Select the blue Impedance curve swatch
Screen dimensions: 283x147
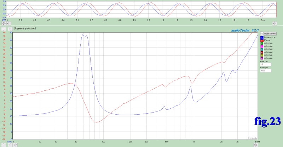tap(262, 38)
